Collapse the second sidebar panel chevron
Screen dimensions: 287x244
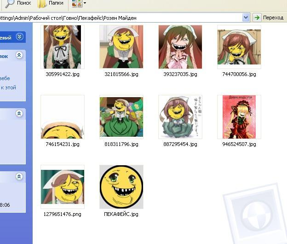coord(19,55)
